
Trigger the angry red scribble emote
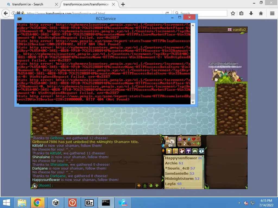(198, 139)
